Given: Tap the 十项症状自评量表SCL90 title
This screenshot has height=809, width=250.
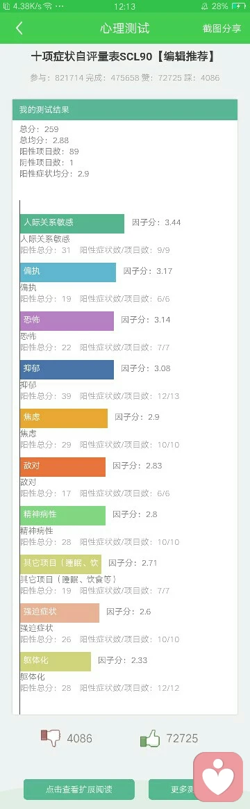Looking at the screenshot, I should tap(123, 57).
